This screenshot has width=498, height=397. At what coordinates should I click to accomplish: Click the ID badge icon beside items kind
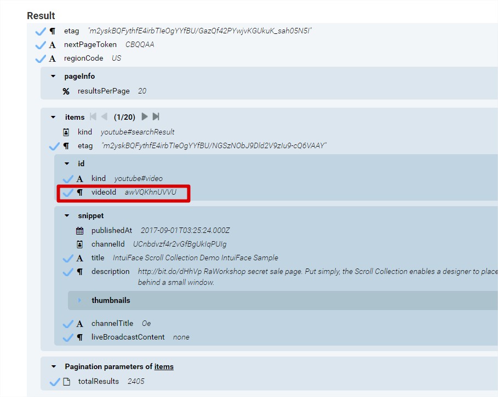click(x=66, y=132)
